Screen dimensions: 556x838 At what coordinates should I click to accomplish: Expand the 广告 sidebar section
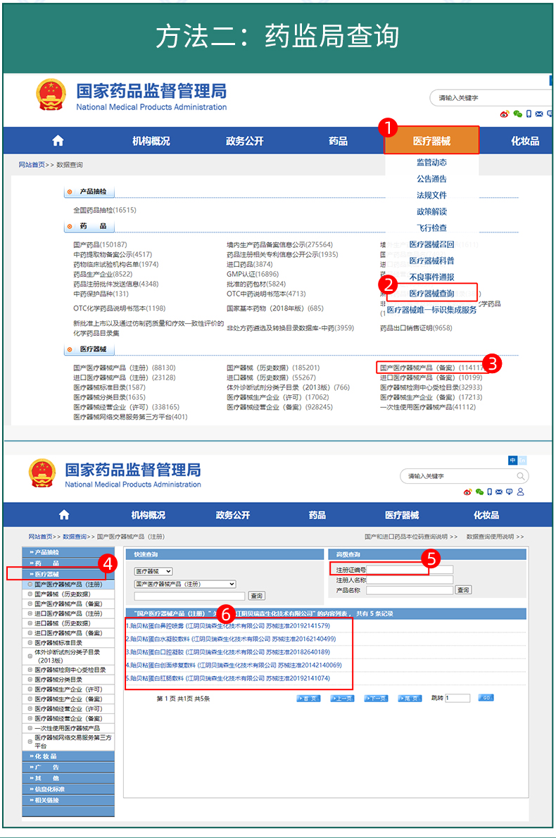[68, 767]
